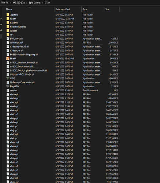Click the x64c.rpf file icon

coord(8,102)
